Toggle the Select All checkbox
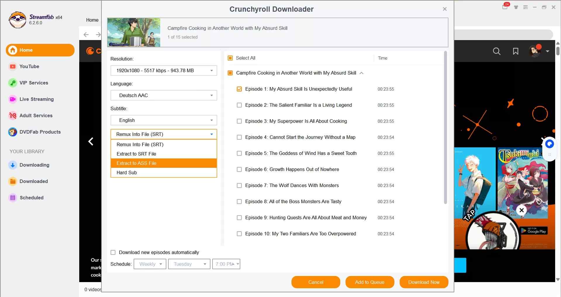561x297 pixels. coord(230,58)
